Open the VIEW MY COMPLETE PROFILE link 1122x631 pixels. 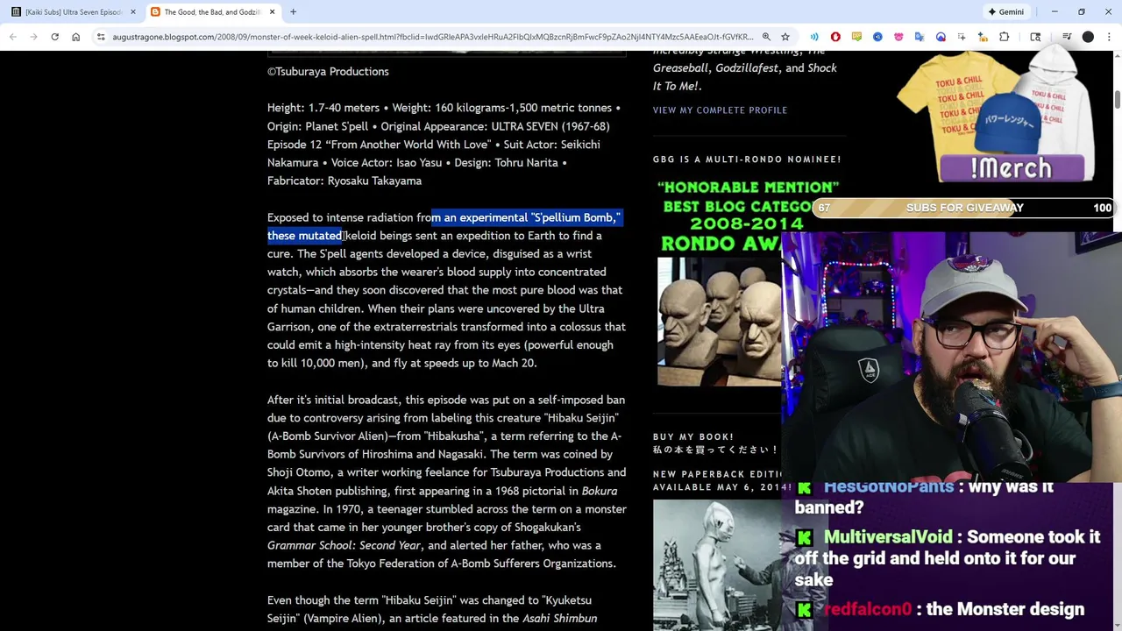click(720, 110)
